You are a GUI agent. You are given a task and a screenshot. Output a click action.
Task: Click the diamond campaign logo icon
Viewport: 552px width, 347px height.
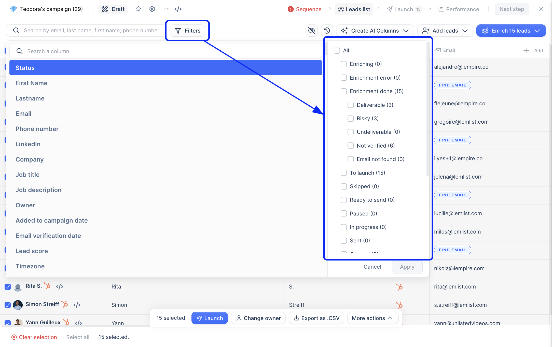click(13, 9)
